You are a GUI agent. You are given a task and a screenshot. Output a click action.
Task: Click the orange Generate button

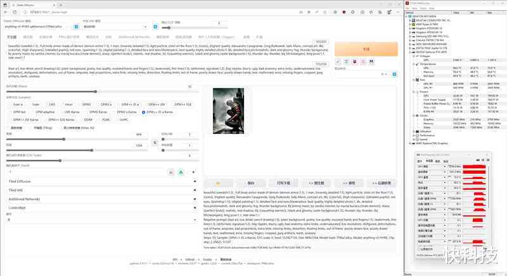click(366, 49)
